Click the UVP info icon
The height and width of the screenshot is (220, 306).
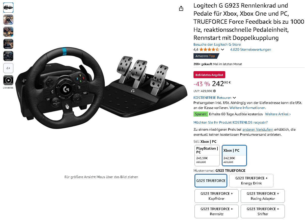pos(214,91)
